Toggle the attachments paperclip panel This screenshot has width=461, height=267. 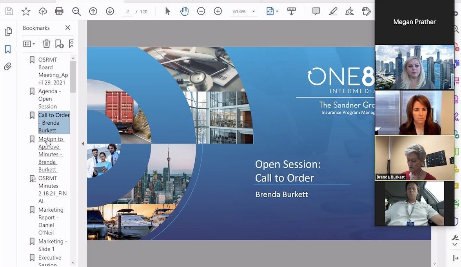tap(8, 67)
